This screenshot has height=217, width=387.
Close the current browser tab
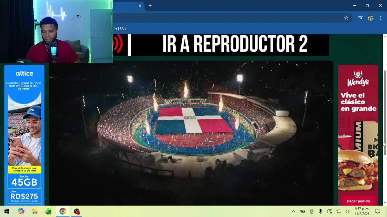pos(140,6)
